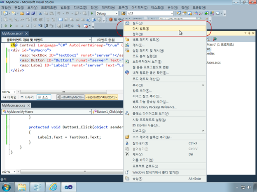Screen dimensions: 257x192
Task: Switch to 디자인 design view
Action: pos(10,97)
